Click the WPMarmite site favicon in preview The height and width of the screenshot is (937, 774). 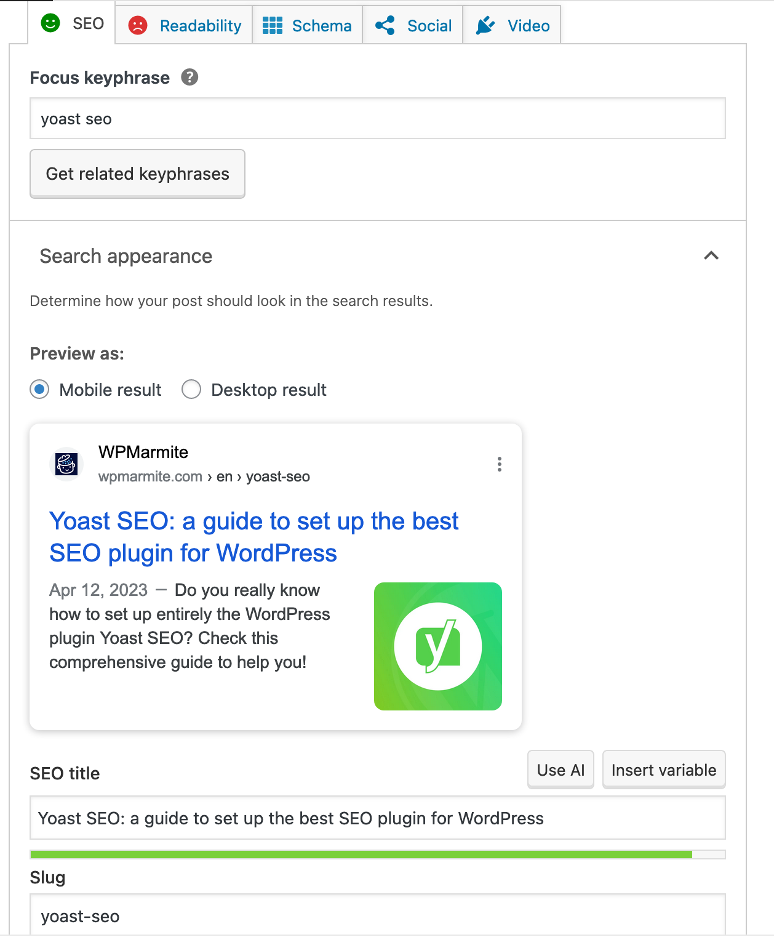(x=66, y=464)
